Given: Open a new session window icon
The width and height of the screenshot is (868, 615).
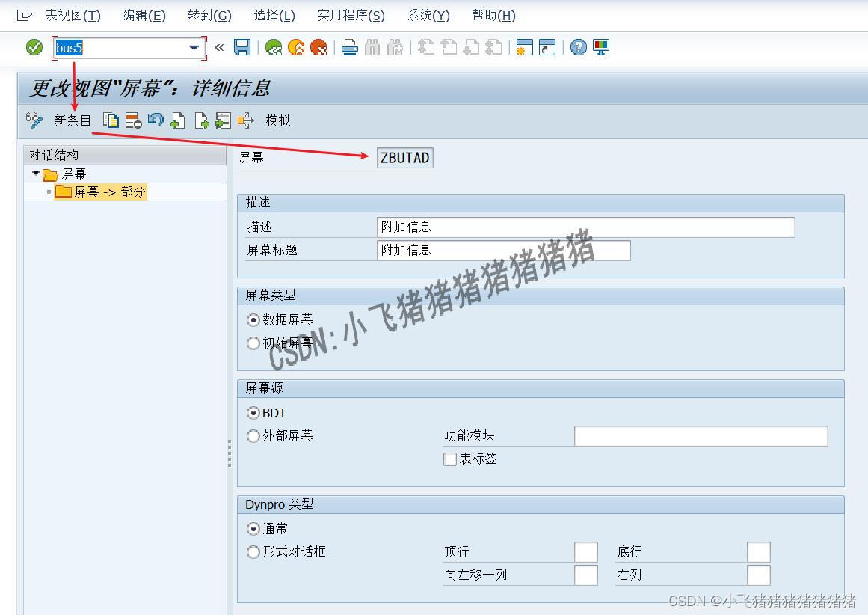Looking at the screenshot, I should 524,48.
